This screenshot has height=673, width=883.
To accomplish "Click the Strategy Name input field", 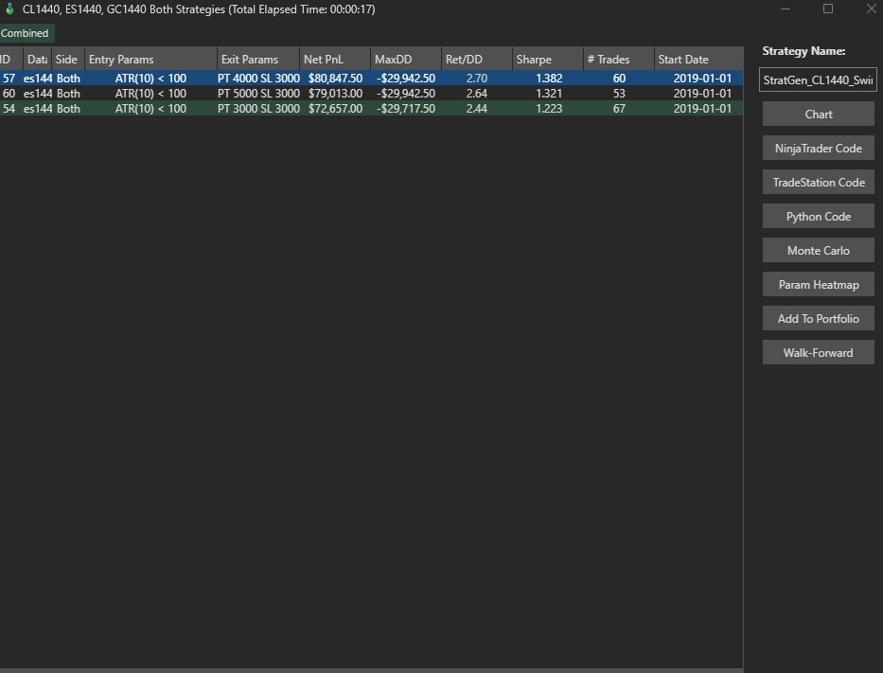I will (x=818, y=80).
